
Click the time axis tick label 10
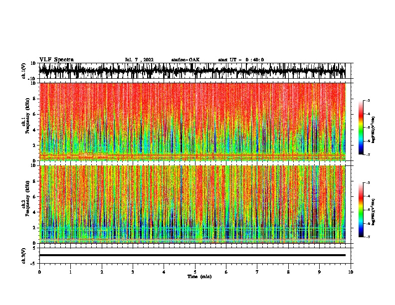point(351,272)
